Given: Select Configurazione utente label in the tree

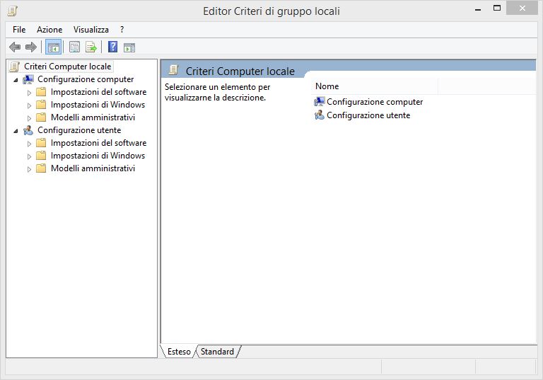Looking at the screenshot, I should 79,130.
